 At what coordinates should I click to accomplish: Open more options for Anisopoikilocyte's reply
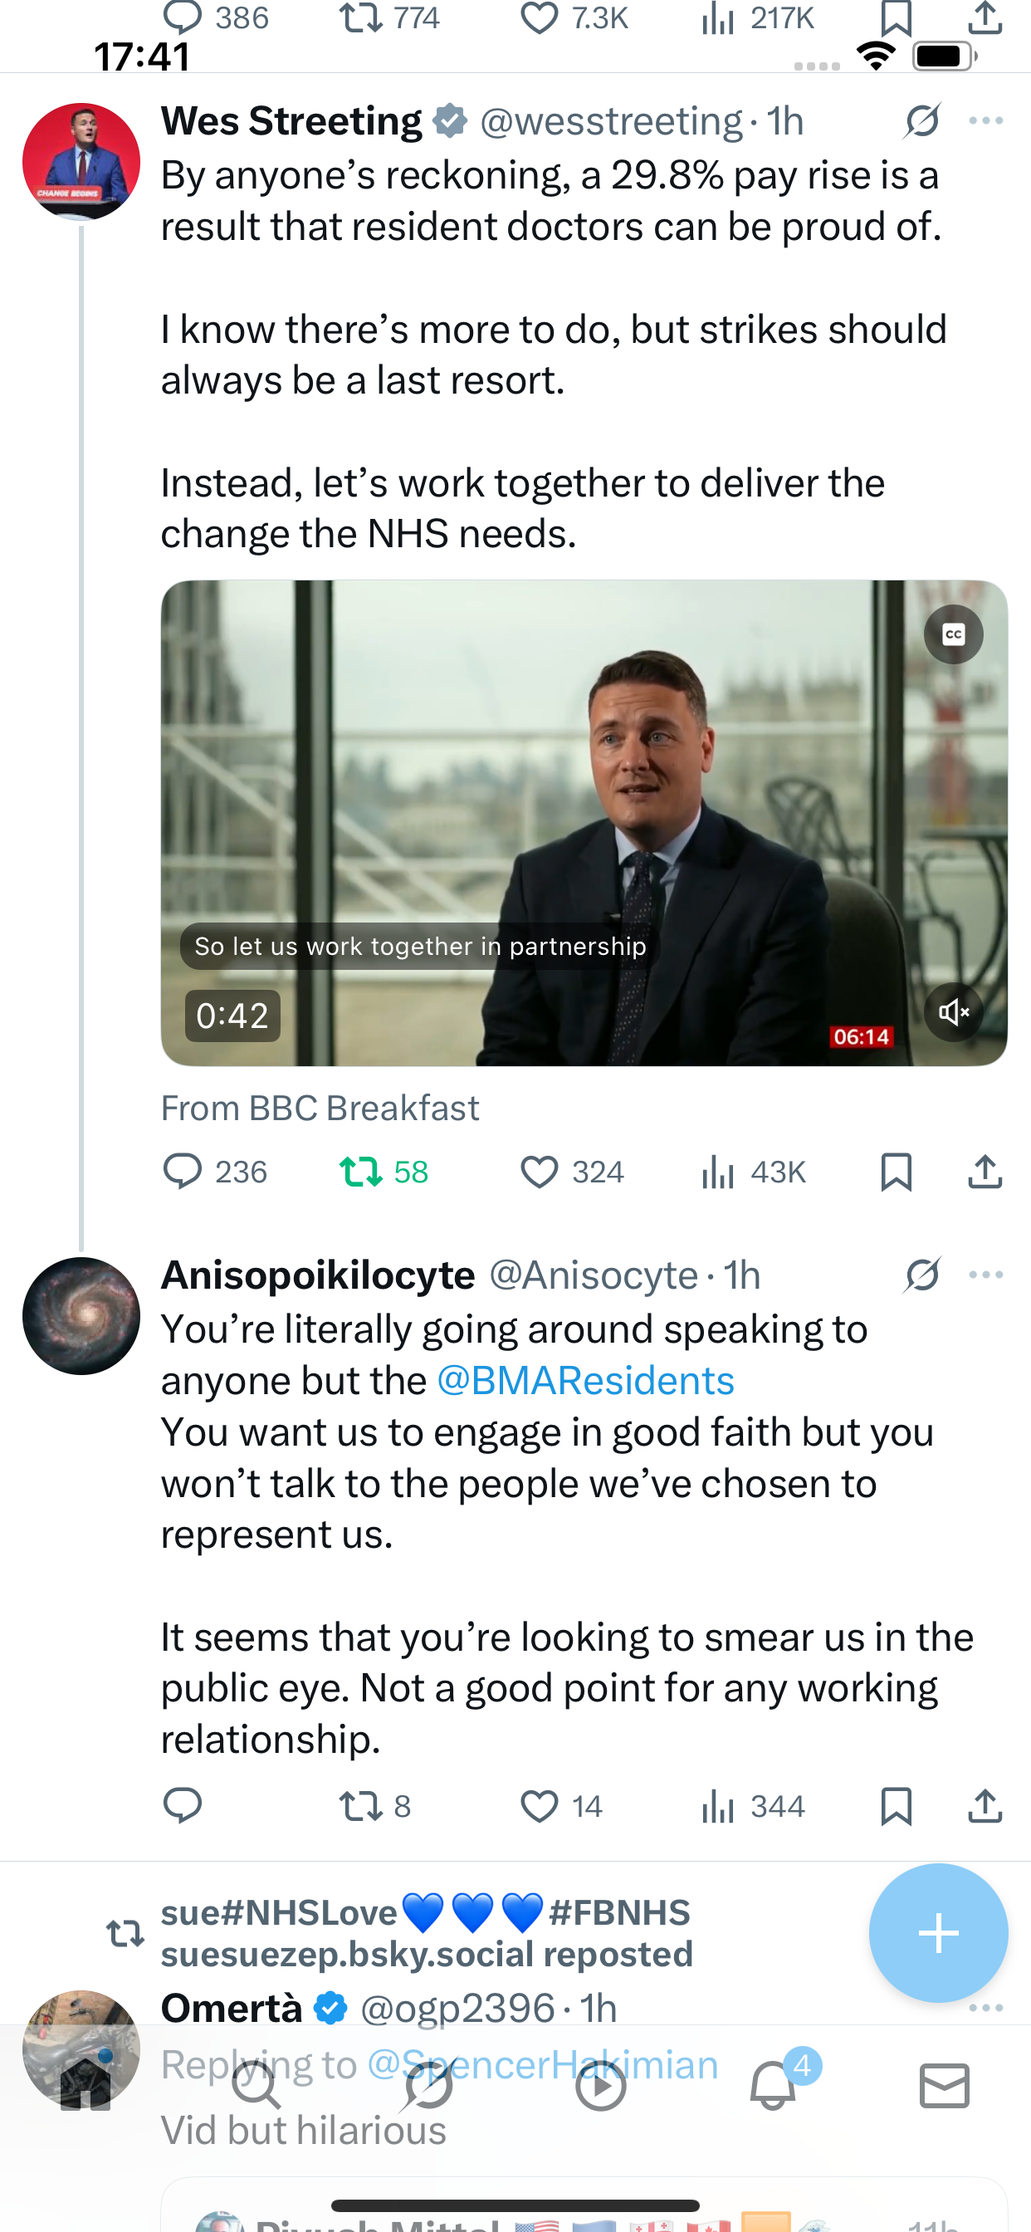(x=986, y=1275)
